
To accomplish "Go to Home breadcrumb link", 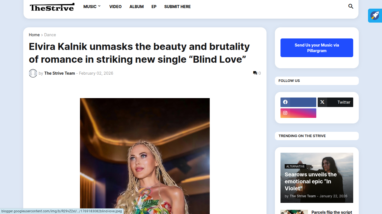I will (x=34, y=35).
